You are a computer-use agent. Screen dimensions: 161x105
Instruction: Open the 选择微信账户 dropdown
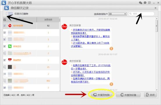click(117, 14)
